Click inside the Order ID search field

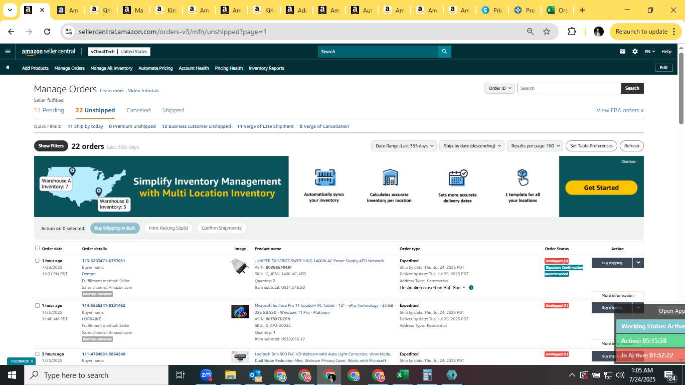(569, 88)
